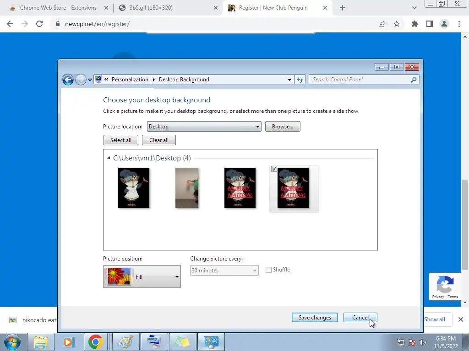
Task: Click the Select all button
Action: 121,140
